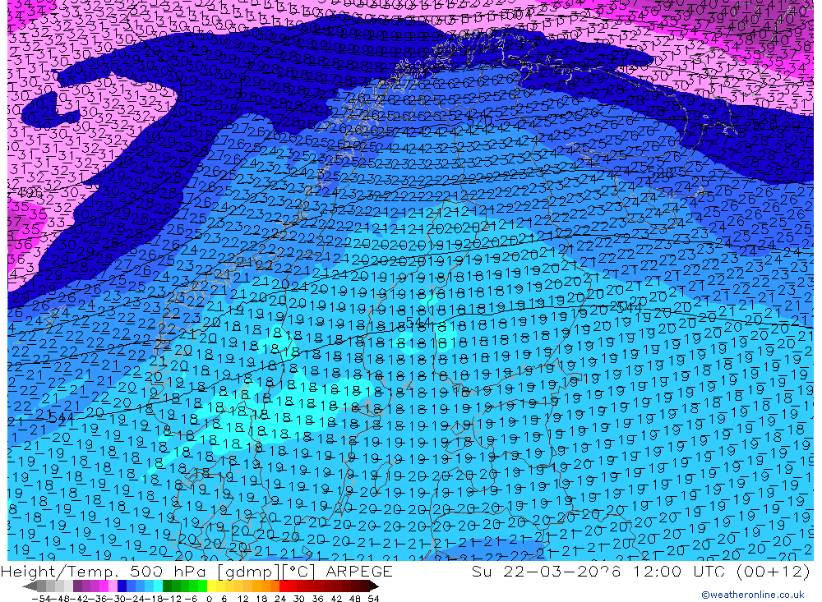Pick the bright red swatch above value 24
This screenshot has height=602, width=822.
pyautogui.click(x=284, y=586)
